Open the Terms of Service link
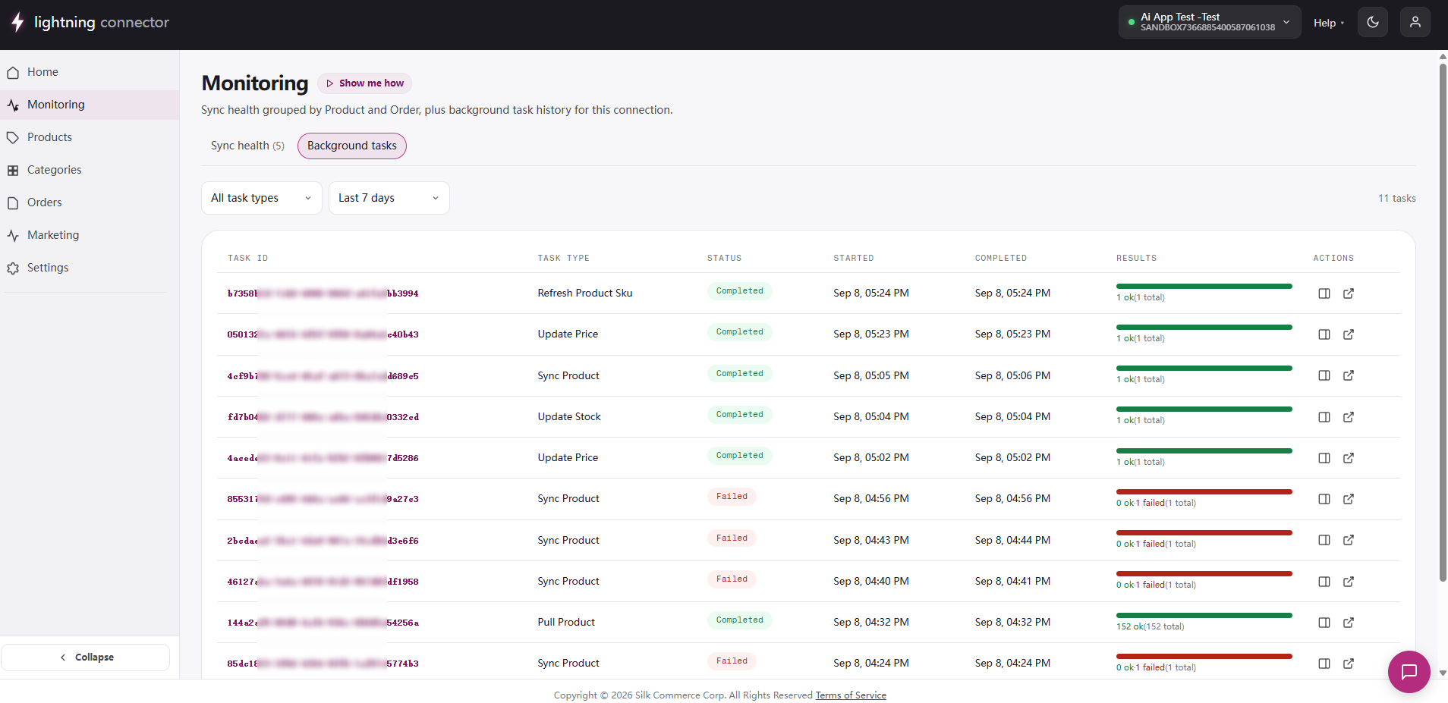This screenshot has width=1448, height=703. coord(851,695)
